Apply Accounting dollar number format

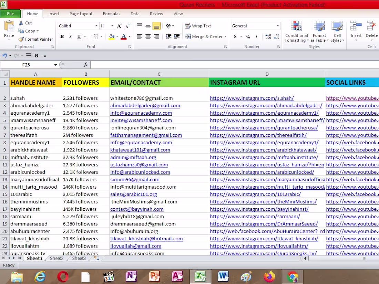tap(235, 36)
